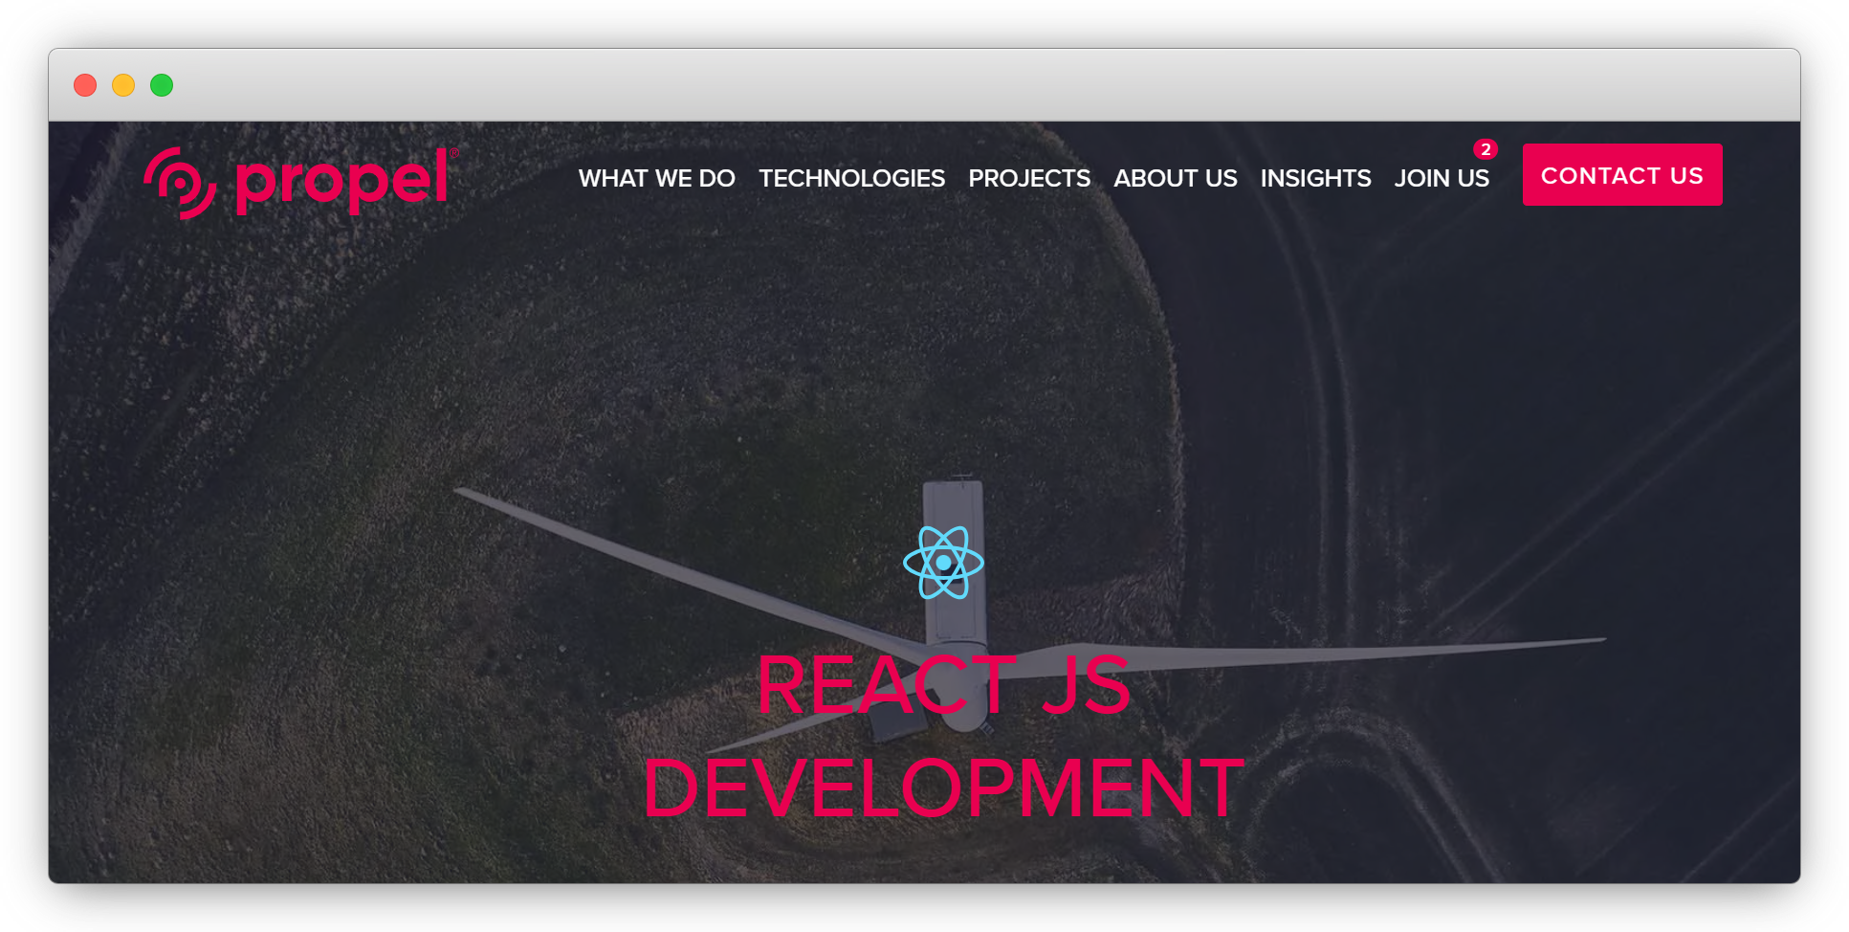Minimize the window with the yellow button
The height and width of the screenshot is (932, 1849).
click(123, 85)
